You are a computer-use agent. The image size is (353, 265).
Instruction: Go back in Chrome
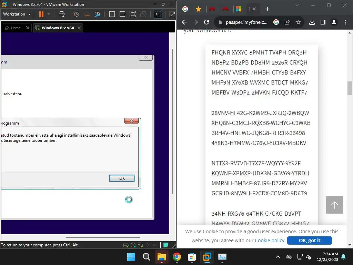pos(184,22)
